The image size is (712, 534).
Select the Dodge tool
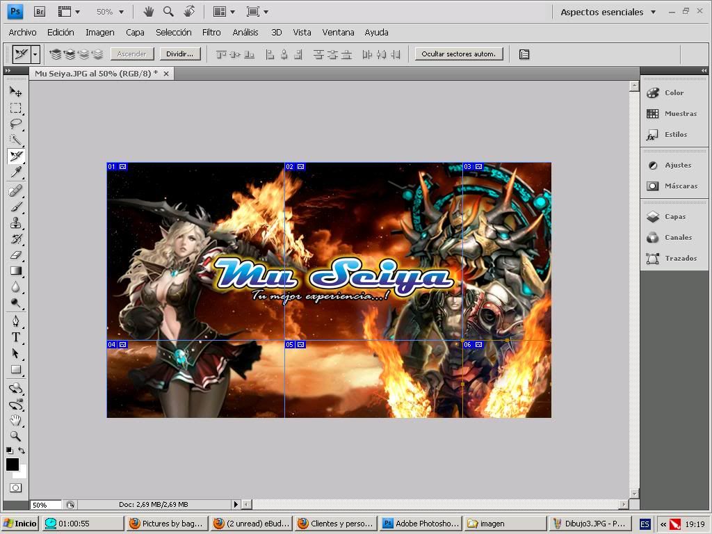tap(15, 303)
